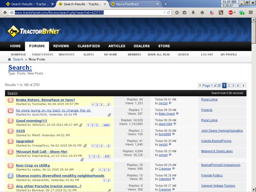Open the Missouri Roll Call - Show Me! thread
The height and width of the screenshot is (192, 256).
[x=42, y=151]
